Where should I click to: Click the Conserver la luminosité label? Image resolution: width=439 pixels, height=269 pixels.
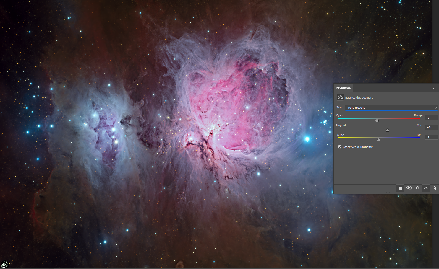pyautogui.click(x=357, y=147)
